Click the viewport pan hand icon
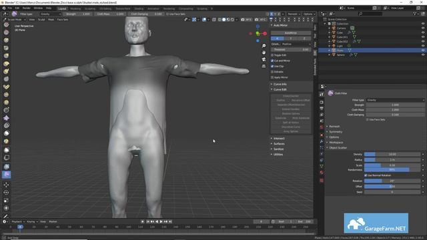Screen dimensions: 427x240 (264, 52)
